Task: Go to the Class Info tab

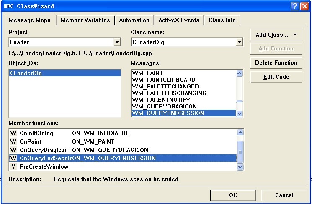Action: [222, 20]
